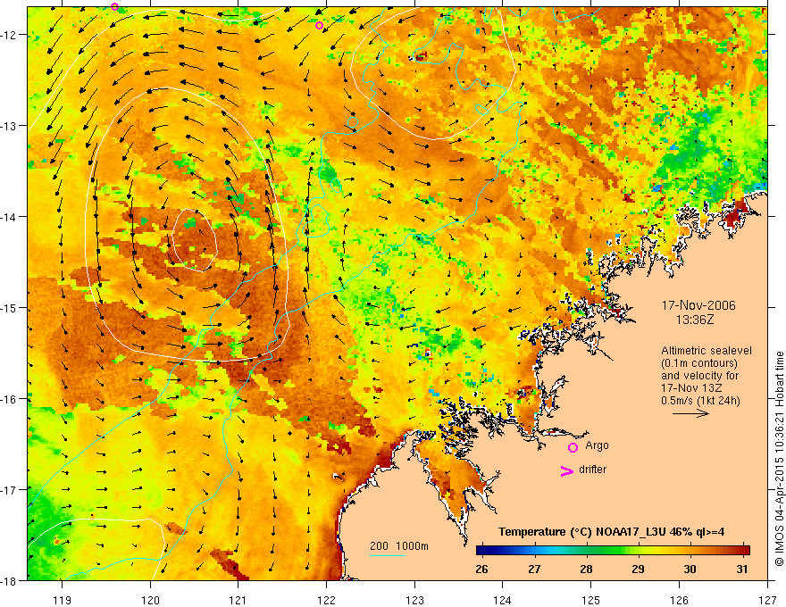The width and height of the screenshot is (786, 607).
Task: Click the time text 13:36Z
Action: (x=695, y=320)
